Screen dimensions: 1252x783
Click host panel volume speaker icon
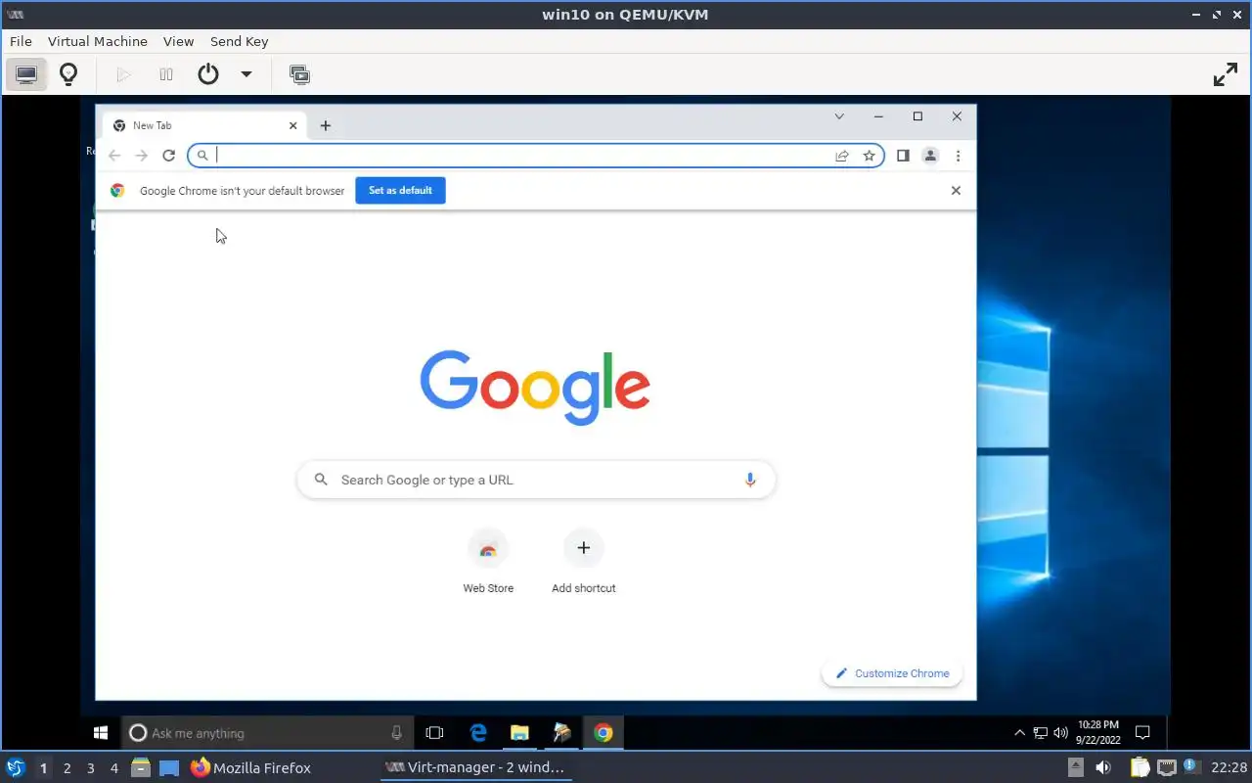1102,767
